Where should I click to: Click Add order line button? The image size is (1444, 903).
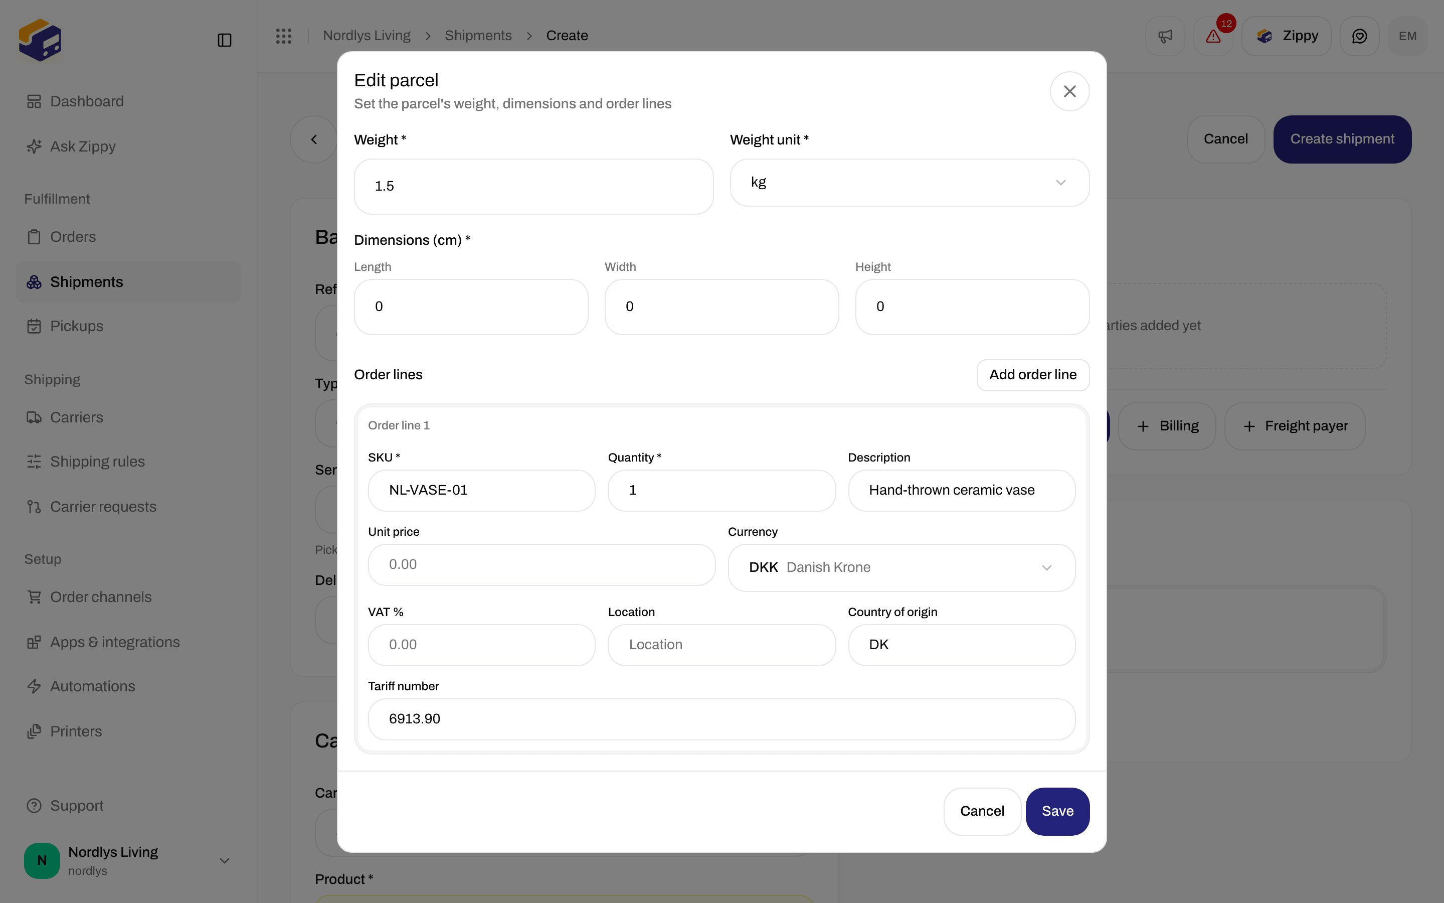(1033, 375)
